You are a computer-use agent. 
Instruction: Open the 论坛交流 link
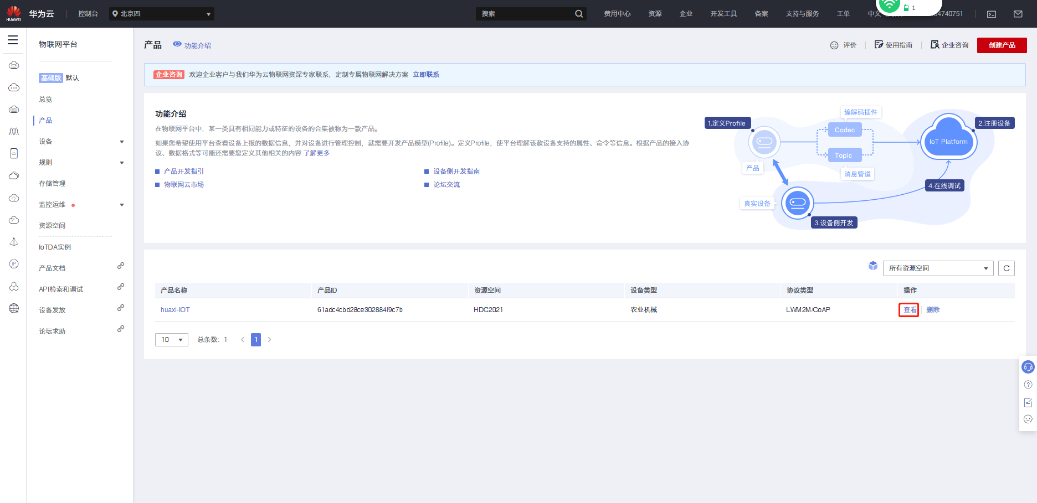coord(446,185)
